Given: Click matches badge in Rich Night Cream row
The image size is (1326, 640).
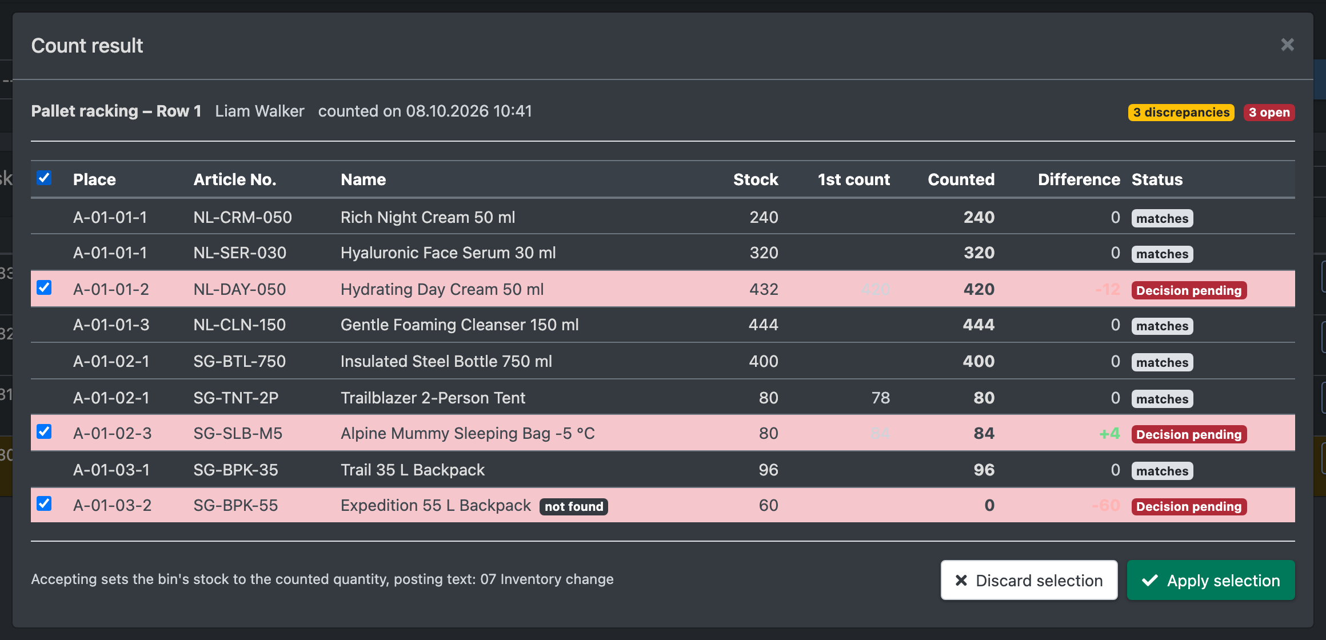Looking at the screenshot, I should click(x=1162, y=218).
